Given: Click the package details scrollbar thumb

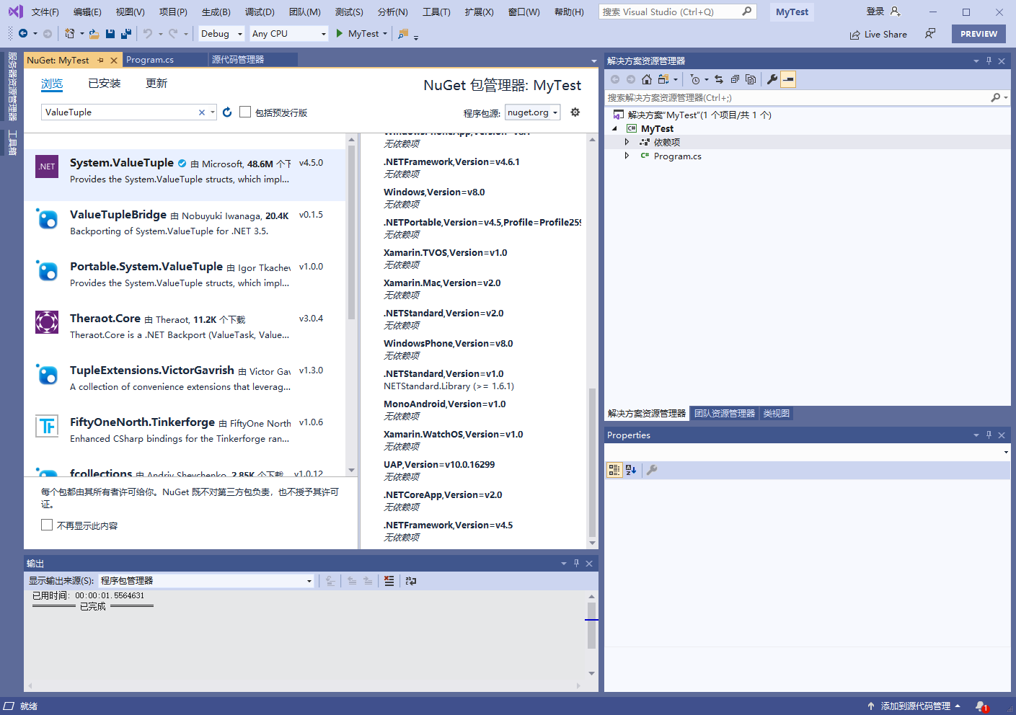Looking at the screenshot, I should tap(593, 462).
